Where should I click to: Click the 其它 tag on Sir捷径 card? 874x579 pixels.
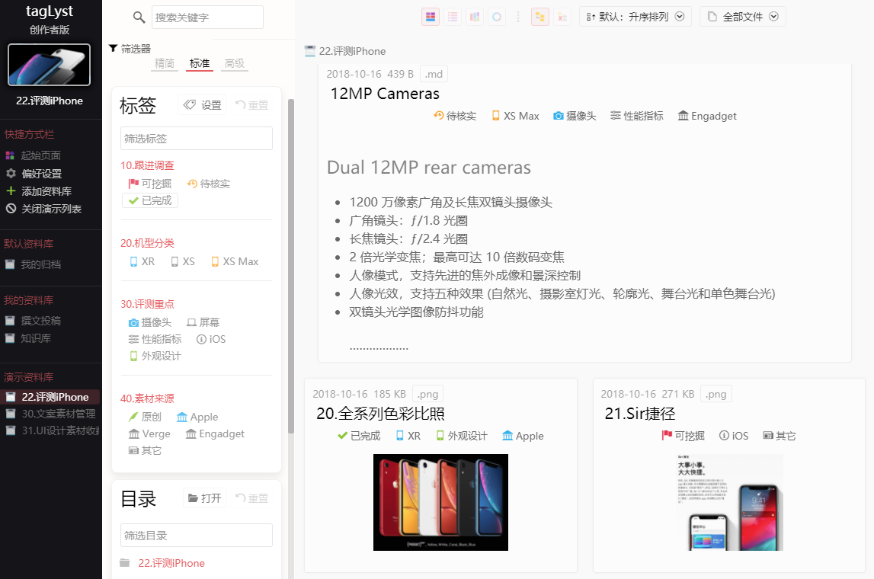click(x=780, y=436)
